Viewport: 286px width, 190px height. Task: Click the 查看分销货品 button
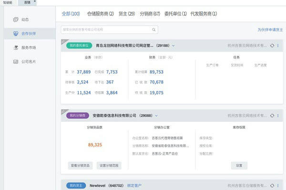[x=80, y=165]
